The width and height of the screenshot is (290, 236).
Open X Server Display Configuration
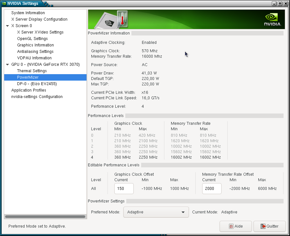tap(39, 19)
